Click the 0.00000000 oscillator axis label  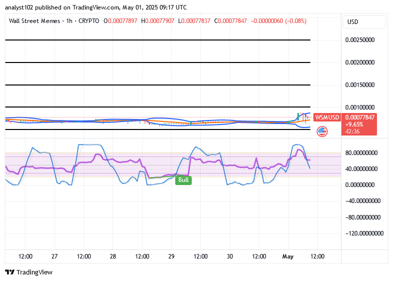(x=360, y=185)
